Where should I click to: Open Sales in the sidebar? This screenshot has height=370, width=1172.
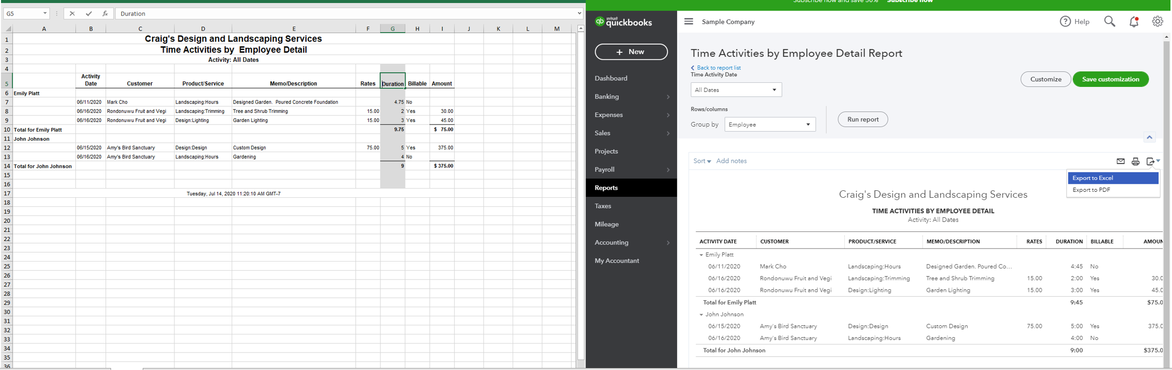point(602,133)
